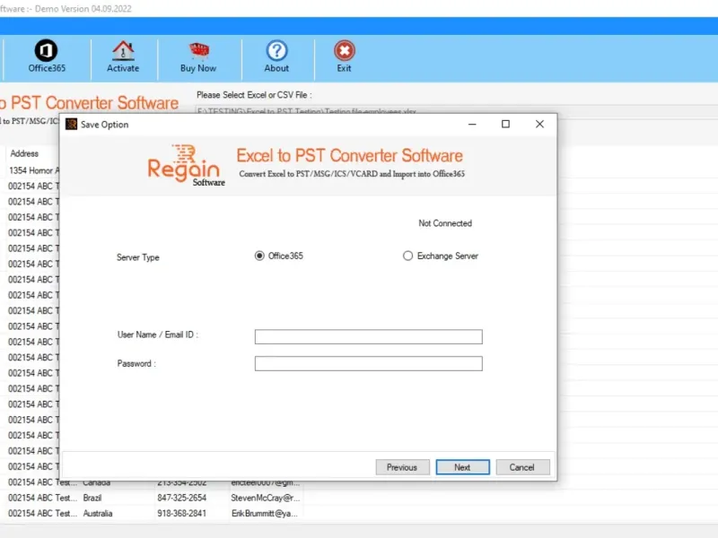Click the Regain Software logo
The height and width of the screenshot is (538, 718).
(186, 166)
